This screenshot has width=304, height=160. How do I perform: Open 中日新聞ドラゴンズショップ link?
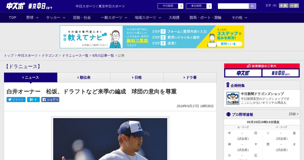tap(262, 94)
